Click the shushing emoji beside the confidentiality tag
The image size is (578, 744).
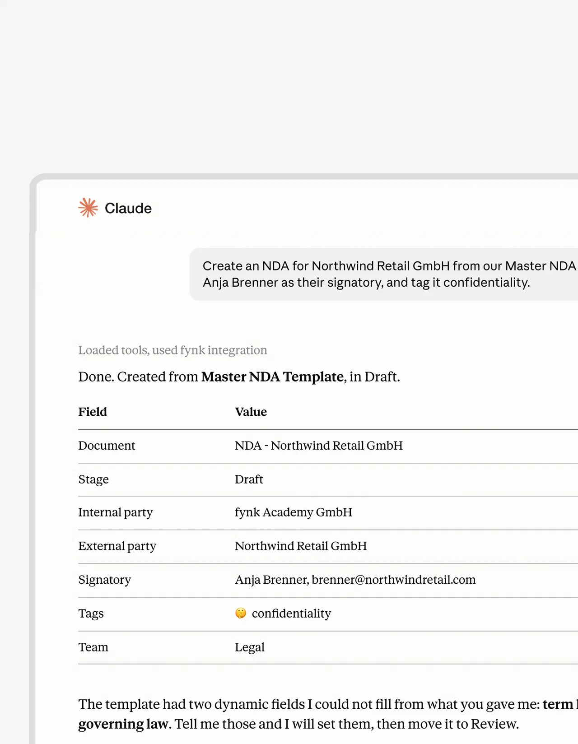[241, 613]
